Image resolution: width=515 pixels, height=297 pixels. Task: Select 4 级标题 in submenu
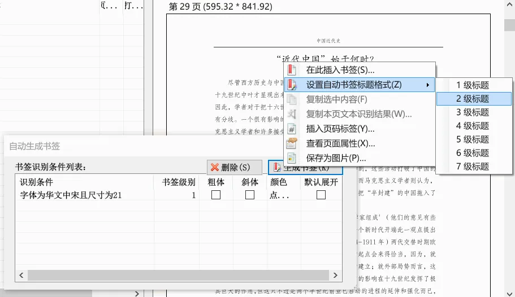tap(474, 126)
